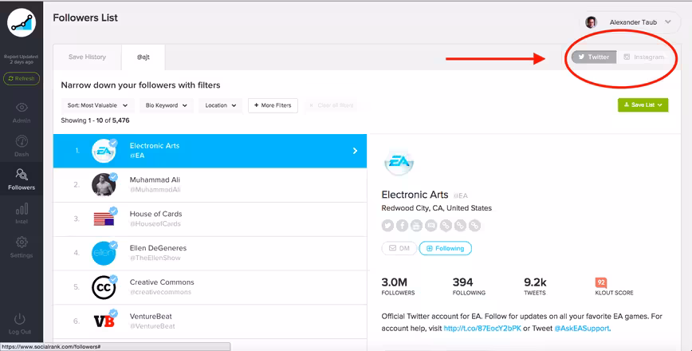The height and width of the screenshot is (351, 692).
Task: Click the 3.0M Followers stat
Action: 398,286
